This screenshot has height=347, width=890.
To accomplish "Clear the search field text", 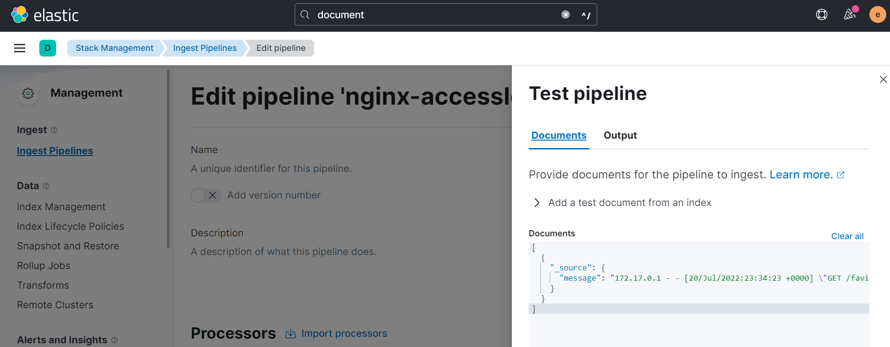I will pyautogui.click(x=565, y=14).
